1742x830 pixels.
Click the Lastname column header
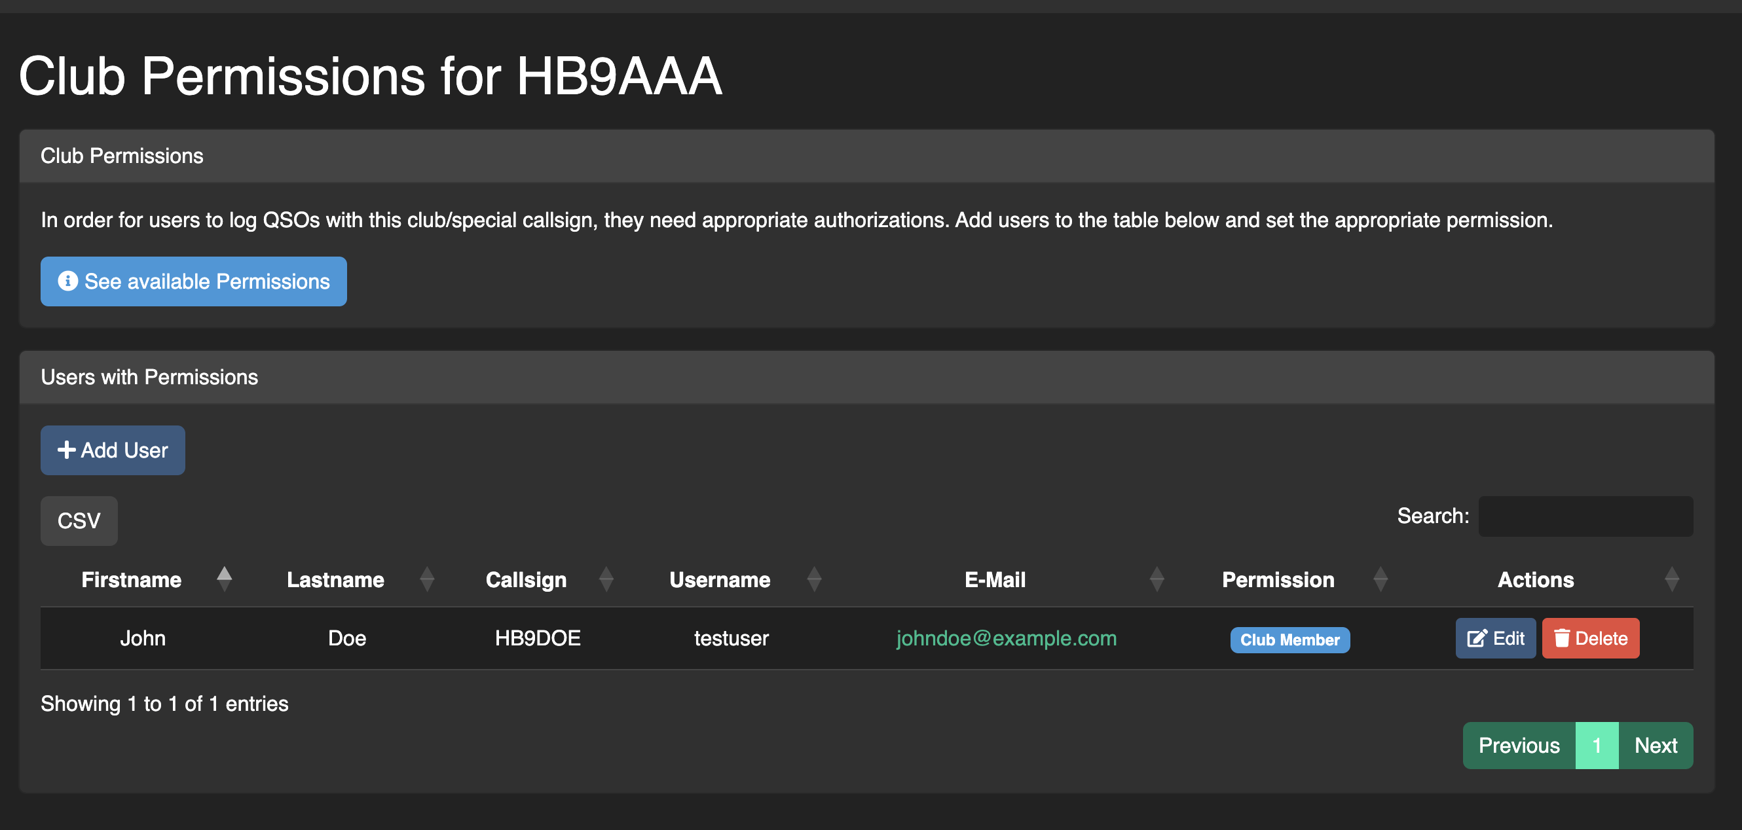click(346, 579)
